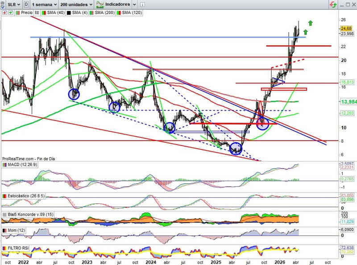Select the SMA (40) indicator label

56,12
